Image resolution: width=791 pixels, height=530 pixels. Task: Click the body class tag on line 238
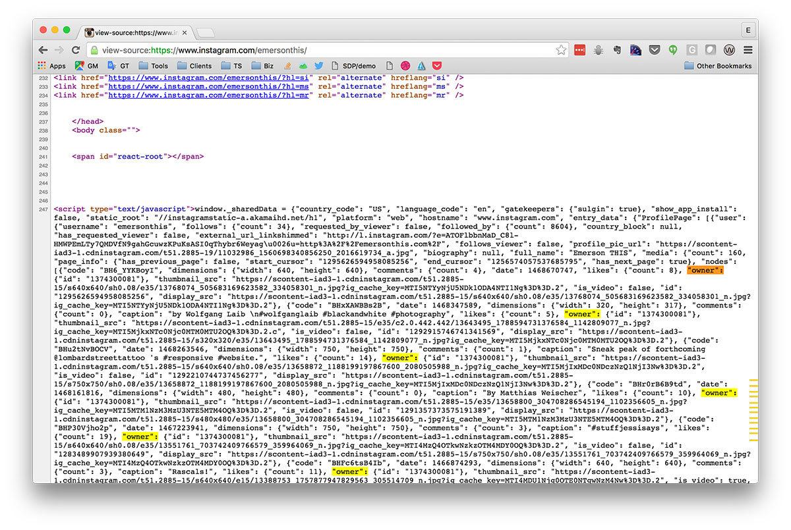pos(105,130)
